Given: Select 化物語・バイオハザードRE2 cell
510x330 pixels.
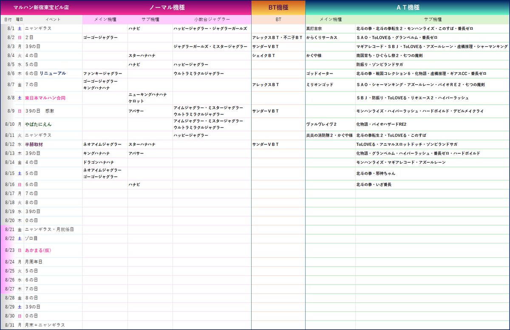Looking at the screenshot, I should (433, 124).
